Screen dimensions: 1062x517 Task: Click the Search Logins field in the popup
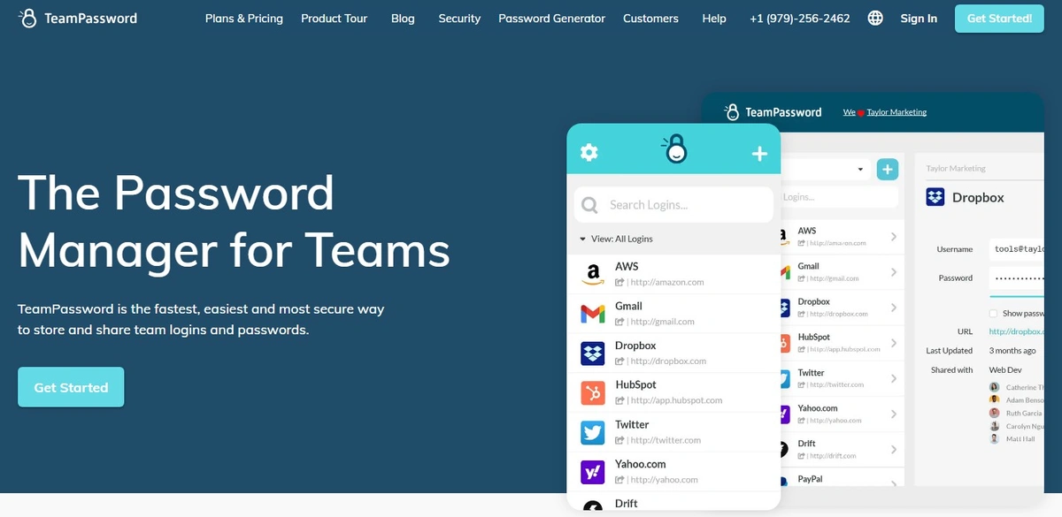(673, 205)
